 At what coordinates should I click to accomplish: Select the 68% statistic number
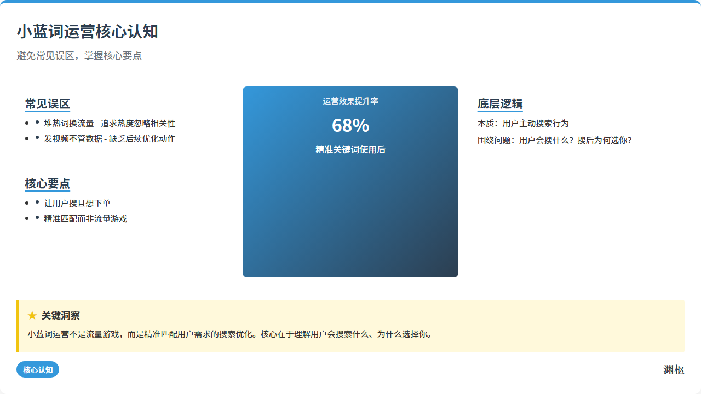[x=350, y=126]
